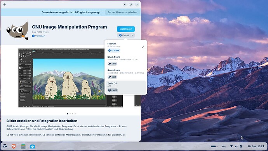Choose Snap-Store preview/stable 3.2.0-RC2 source
This screenshot has height=151, width=268.
click(x=126, y=74)
